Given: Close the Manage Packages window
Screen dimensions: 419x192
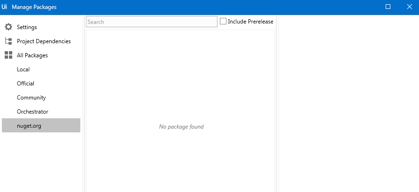Looking at the screenshot, I should (410, 7).
